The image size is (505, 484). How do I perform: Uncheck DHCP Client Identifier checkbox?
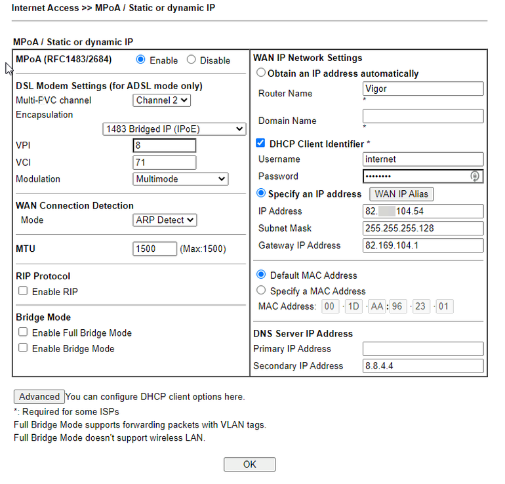coord(260,143)
